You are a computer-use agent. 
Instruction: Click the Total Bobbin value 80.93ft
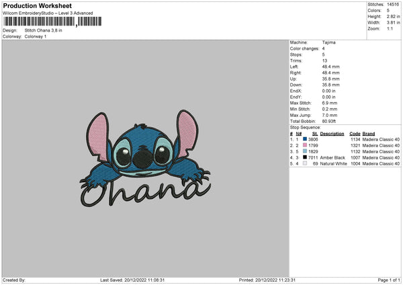coord(329,121)
